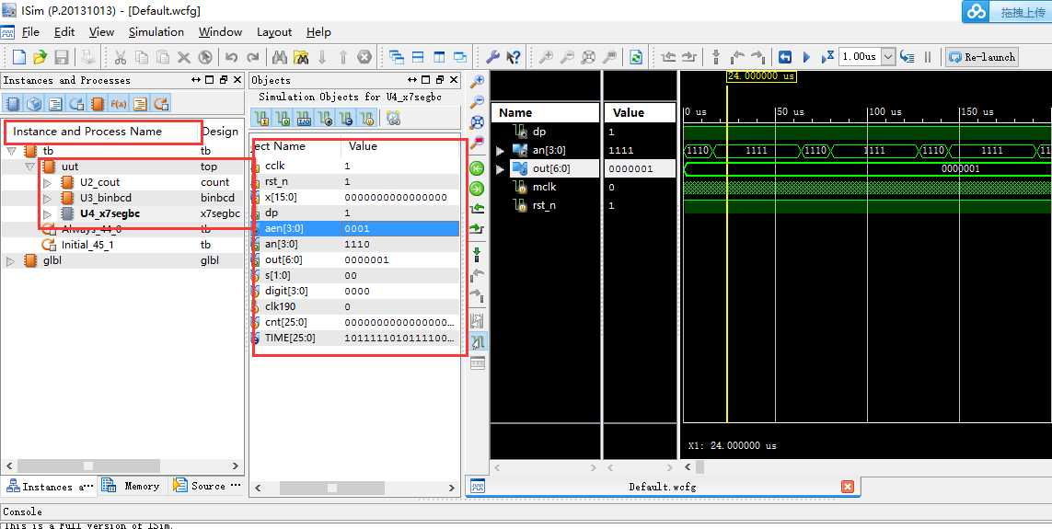
Task: Switch to the Source tab
Action: click(207, 486)
